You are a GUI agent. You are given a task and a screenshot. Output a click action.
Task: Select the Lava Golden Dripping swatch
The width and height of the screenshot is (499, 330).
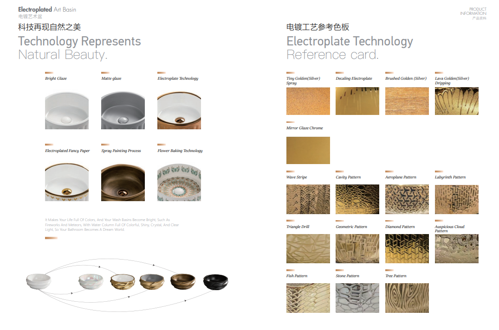[x=457, y=101]
